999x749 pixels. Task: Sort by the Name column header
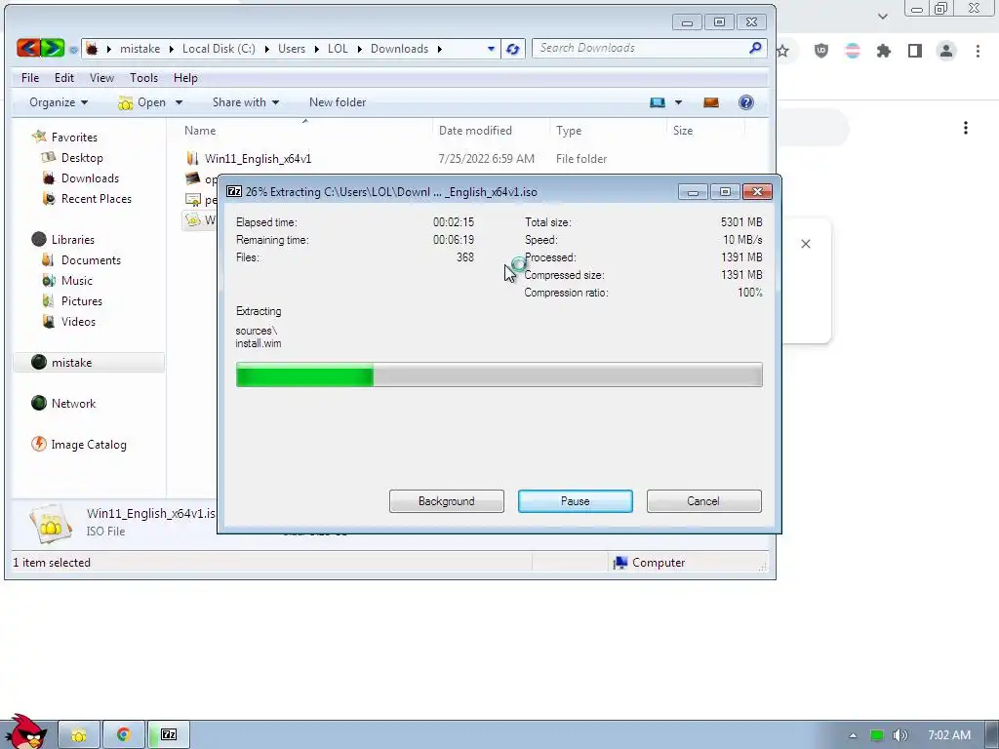200,131
